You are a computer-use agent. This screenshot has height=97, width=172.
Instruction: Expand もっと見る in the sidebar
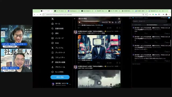click(58, 72)
